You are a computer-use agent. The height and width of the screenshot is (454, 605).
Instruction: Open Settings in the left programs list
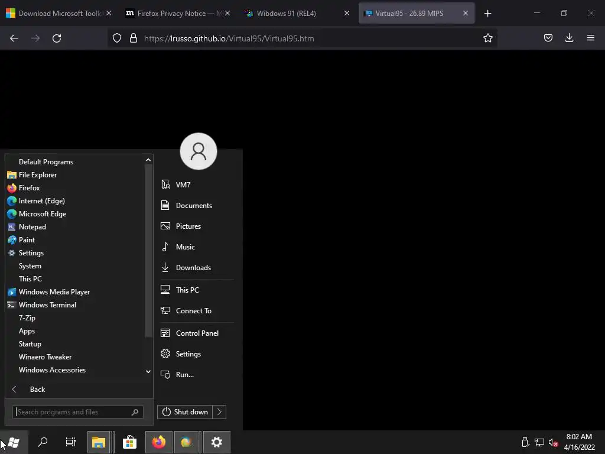tap(31, 253)
